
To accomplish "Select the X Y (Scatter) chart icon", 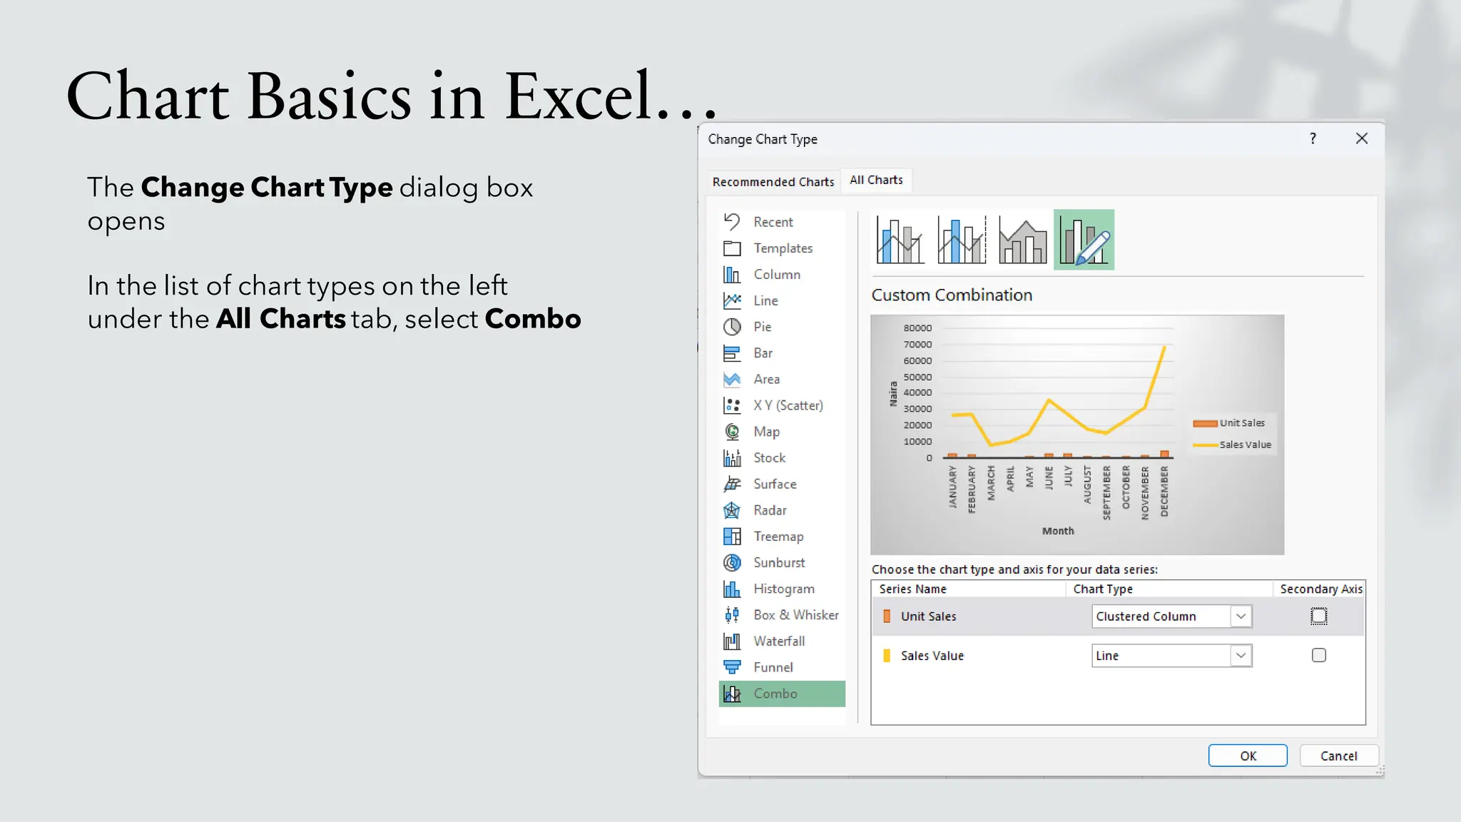I will coord(732,405).
